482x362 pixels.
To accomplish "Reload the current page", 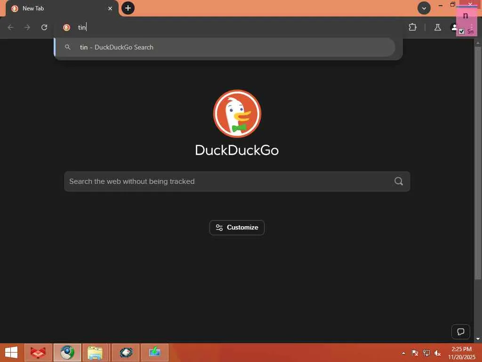I will tap(44, 27).
